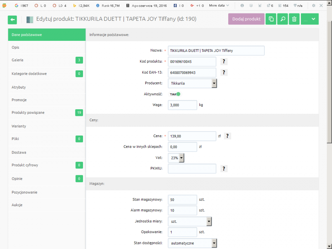Open the Stan dostępności dropdown
The image size is (332, 249).
click(x=192, y=243)
